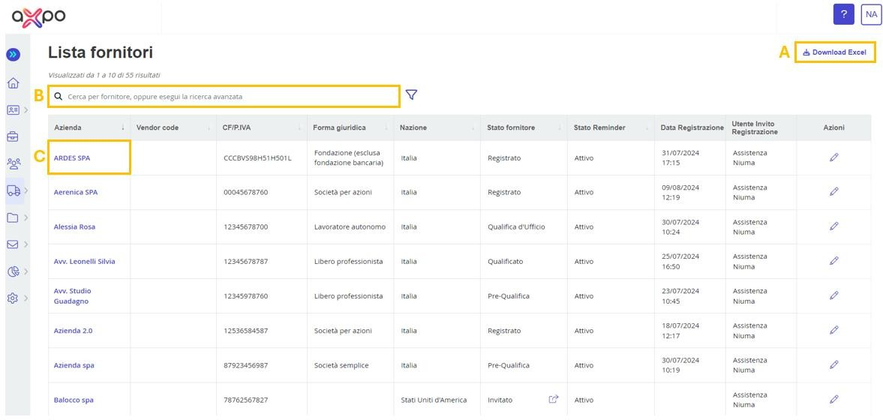Screen dimensions: 883x420
Task: Open the briefcase section in sidebar
Action: coord(13,136)
